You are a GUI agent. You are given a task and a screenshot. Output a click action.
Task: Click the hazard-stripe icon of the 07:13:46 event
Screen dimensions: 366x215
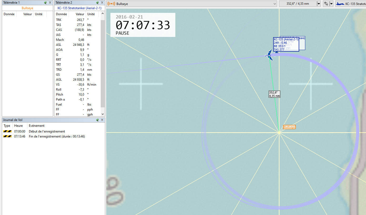7,136
